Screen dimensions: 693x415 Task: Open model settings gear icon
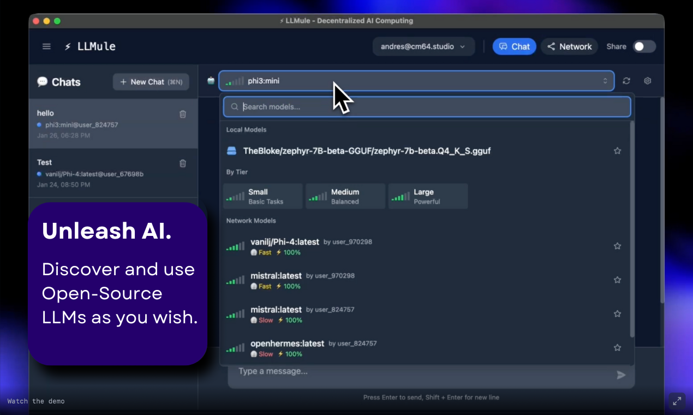(648, 81)
